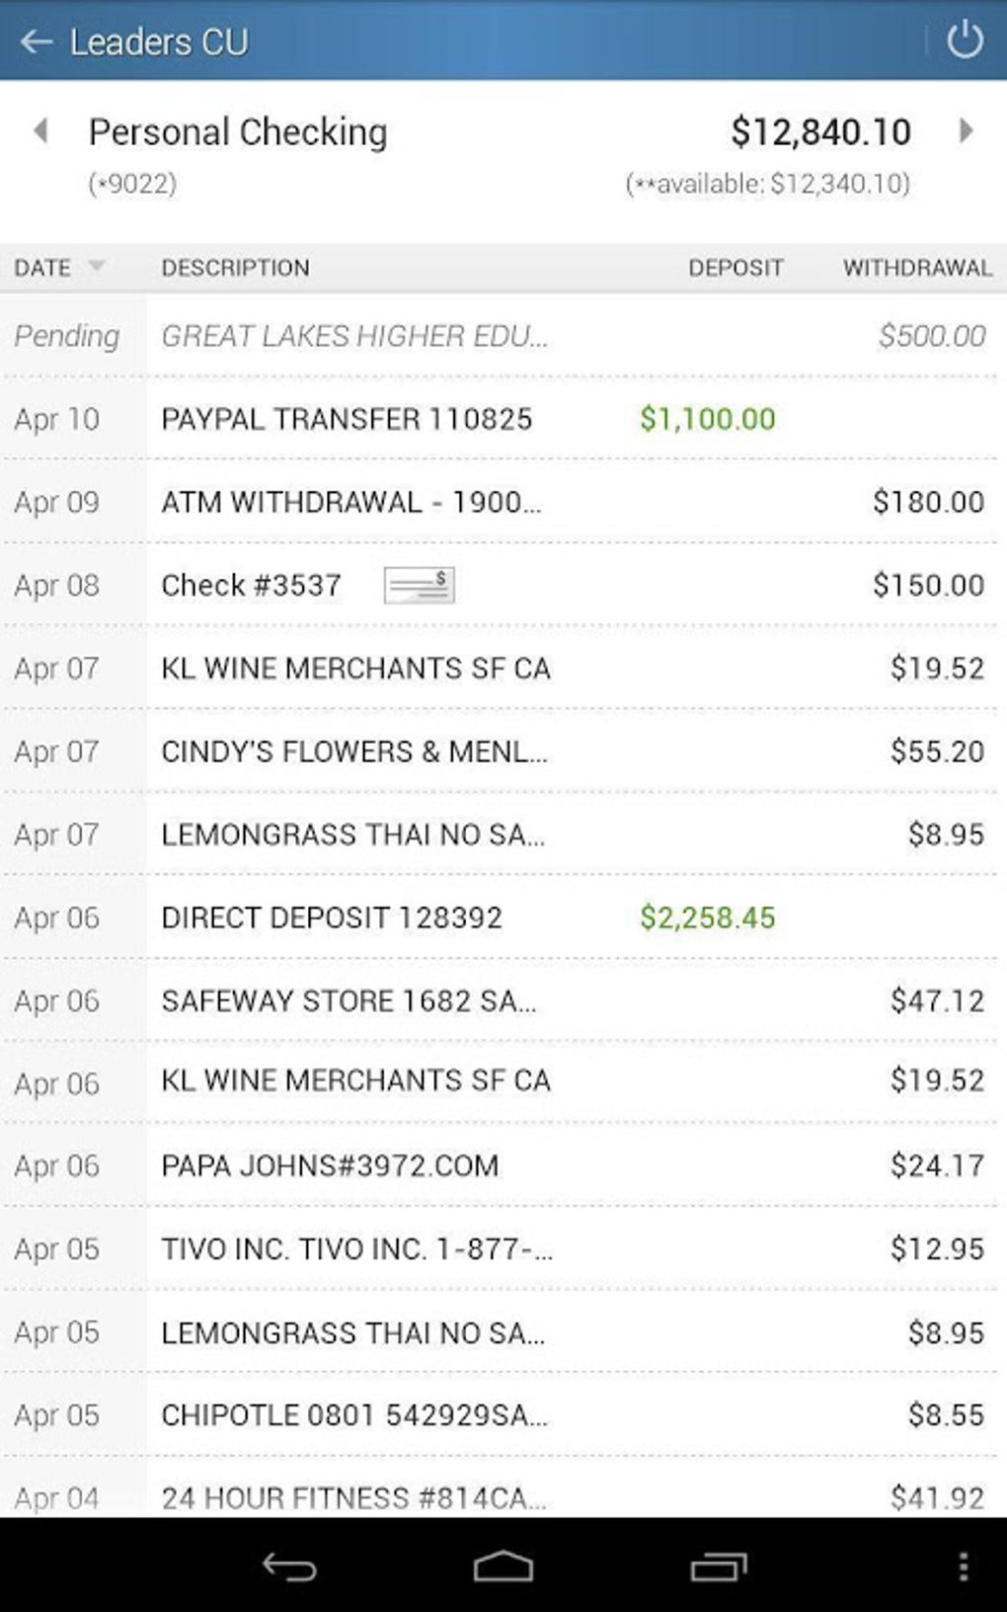Viewport: 1007px width, 1612px height.
Task: Switch to the previous account arrow
Action: point(40,130)
